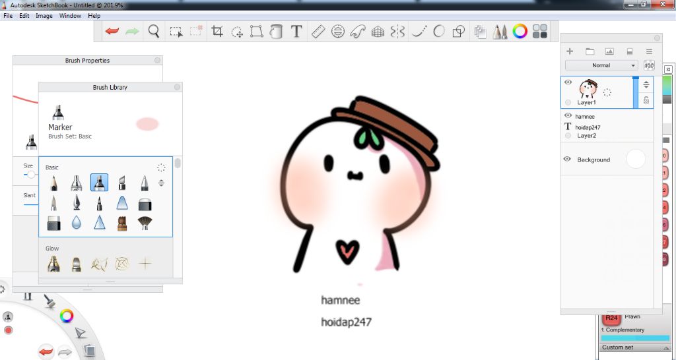Image resolution: width=676 pixels, height=360 pixels.
Task: Select the Steady Stroke tool
Action: (419, 32)
